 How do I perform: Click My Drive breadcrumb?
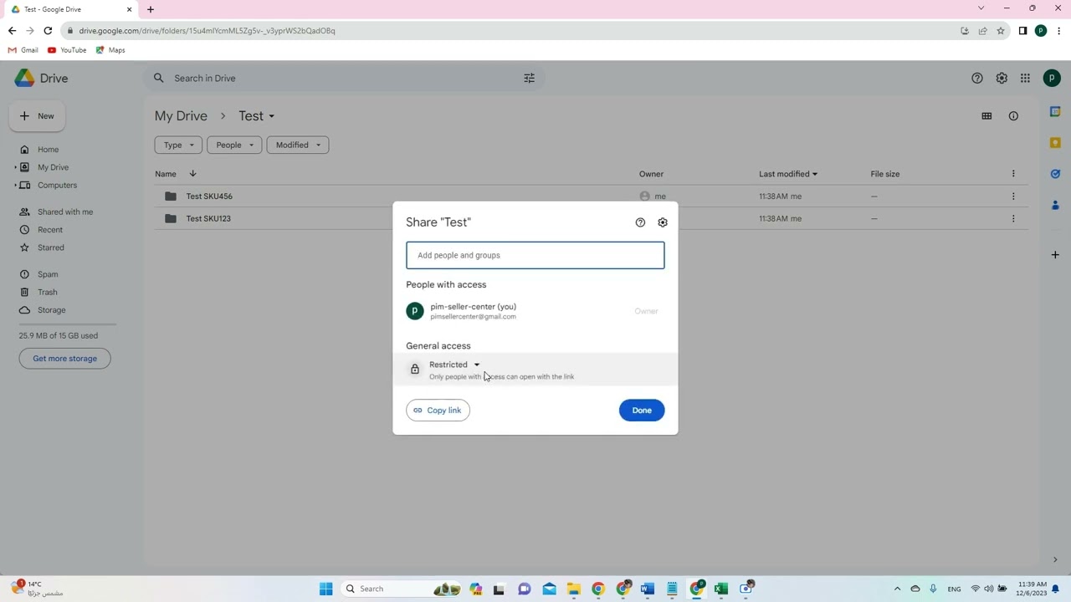181,116
